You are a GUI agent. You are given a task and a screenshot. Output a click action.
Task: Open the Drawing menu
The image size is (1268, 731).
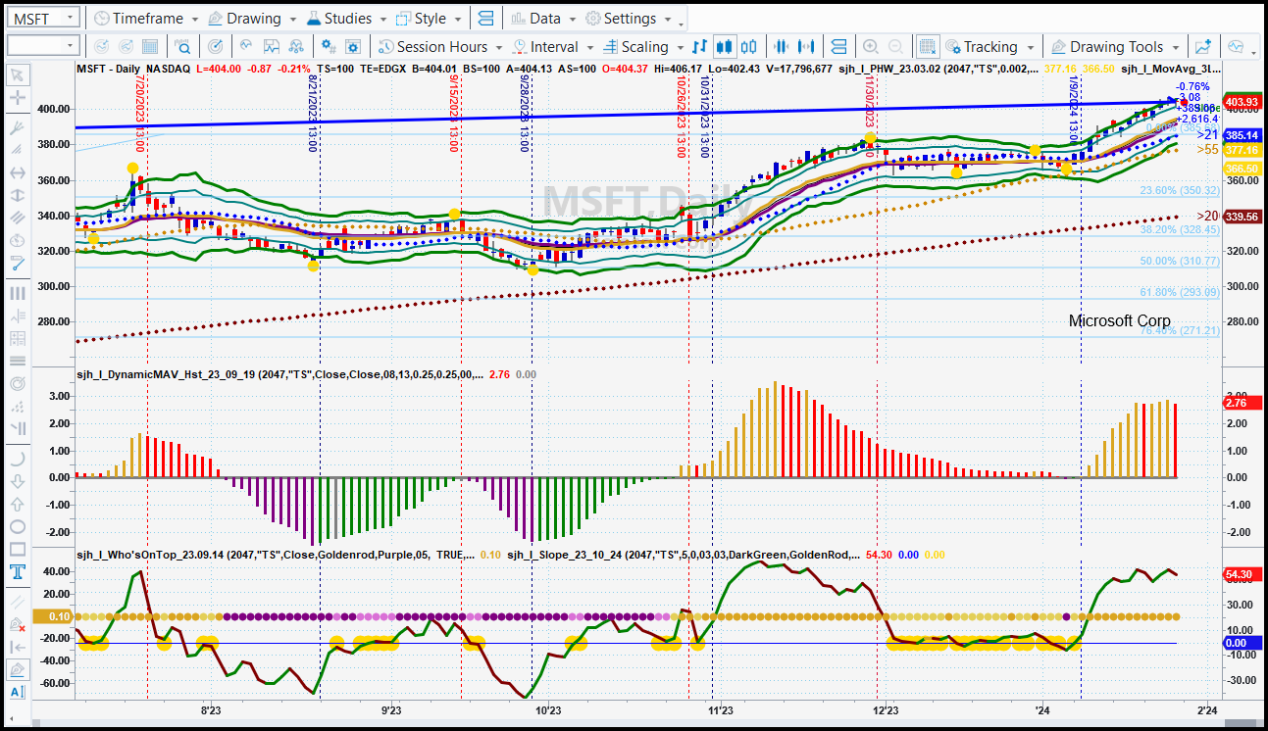254,19
